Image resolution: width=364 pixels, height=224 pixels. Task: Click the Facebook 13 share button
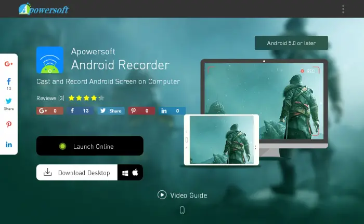(80, 111)
